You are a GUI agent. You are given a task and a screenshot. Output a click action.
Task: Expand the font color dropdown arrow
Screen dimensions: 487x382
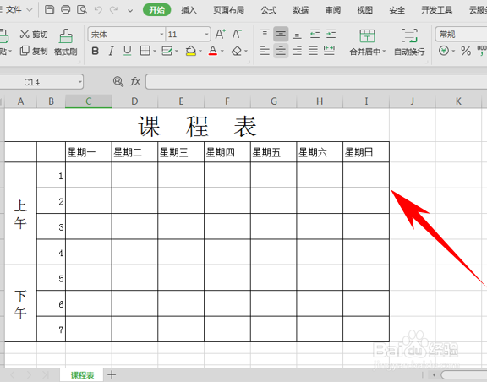(222, 51)
